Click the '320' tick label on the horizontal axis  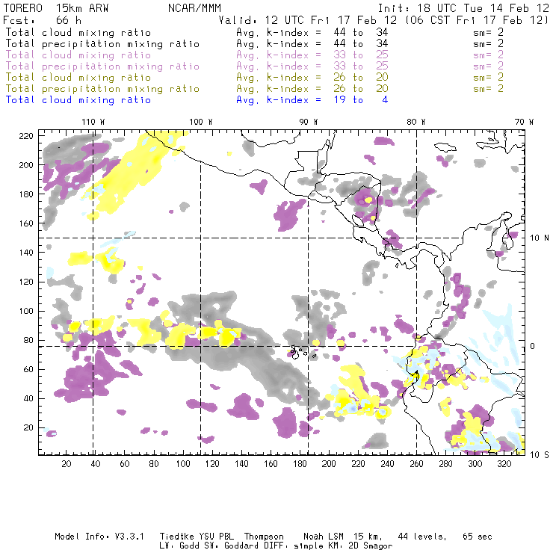click(504, 464)
